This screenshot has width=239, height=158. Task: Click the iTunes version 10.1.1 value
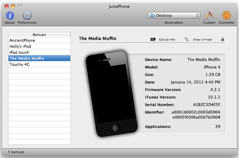pyautogui.click(x=214, y=97)
